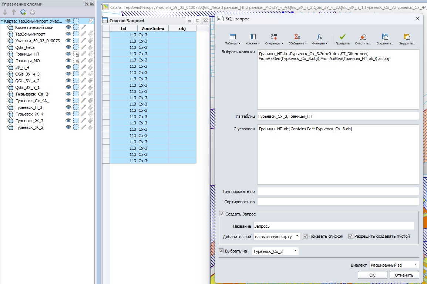Click the Название input field

(x=333, y=226)
